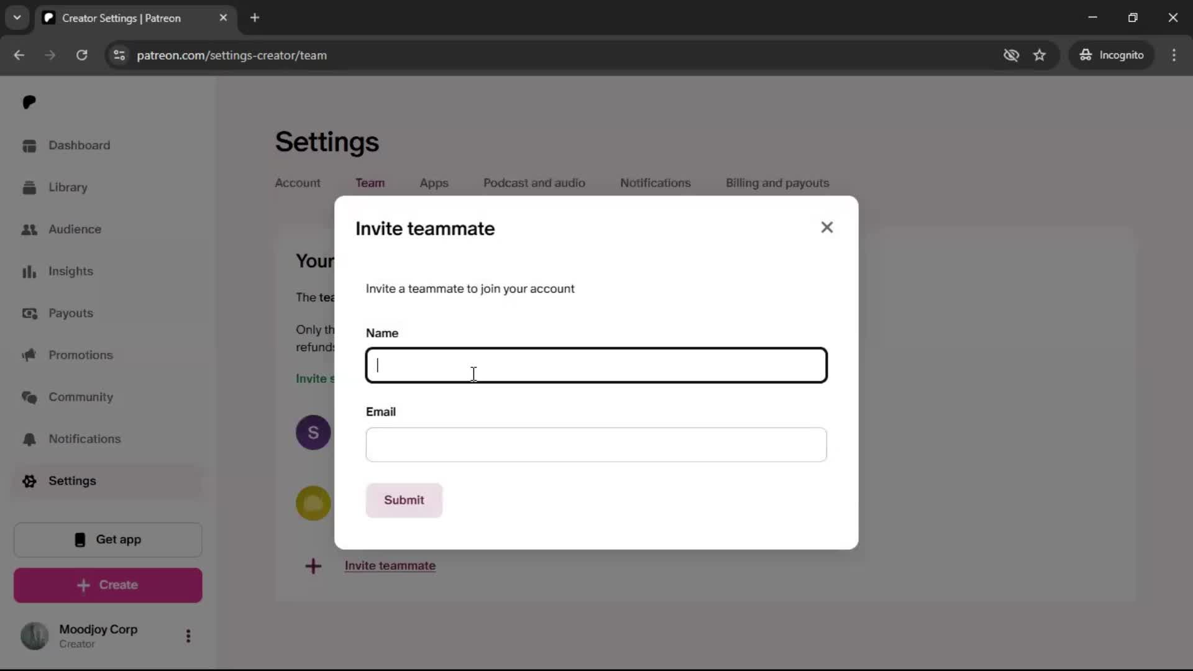This screenshot has width=1193, height=671.
Task: Open Promotions megaphone icon
Action: (x=29, y=355)
